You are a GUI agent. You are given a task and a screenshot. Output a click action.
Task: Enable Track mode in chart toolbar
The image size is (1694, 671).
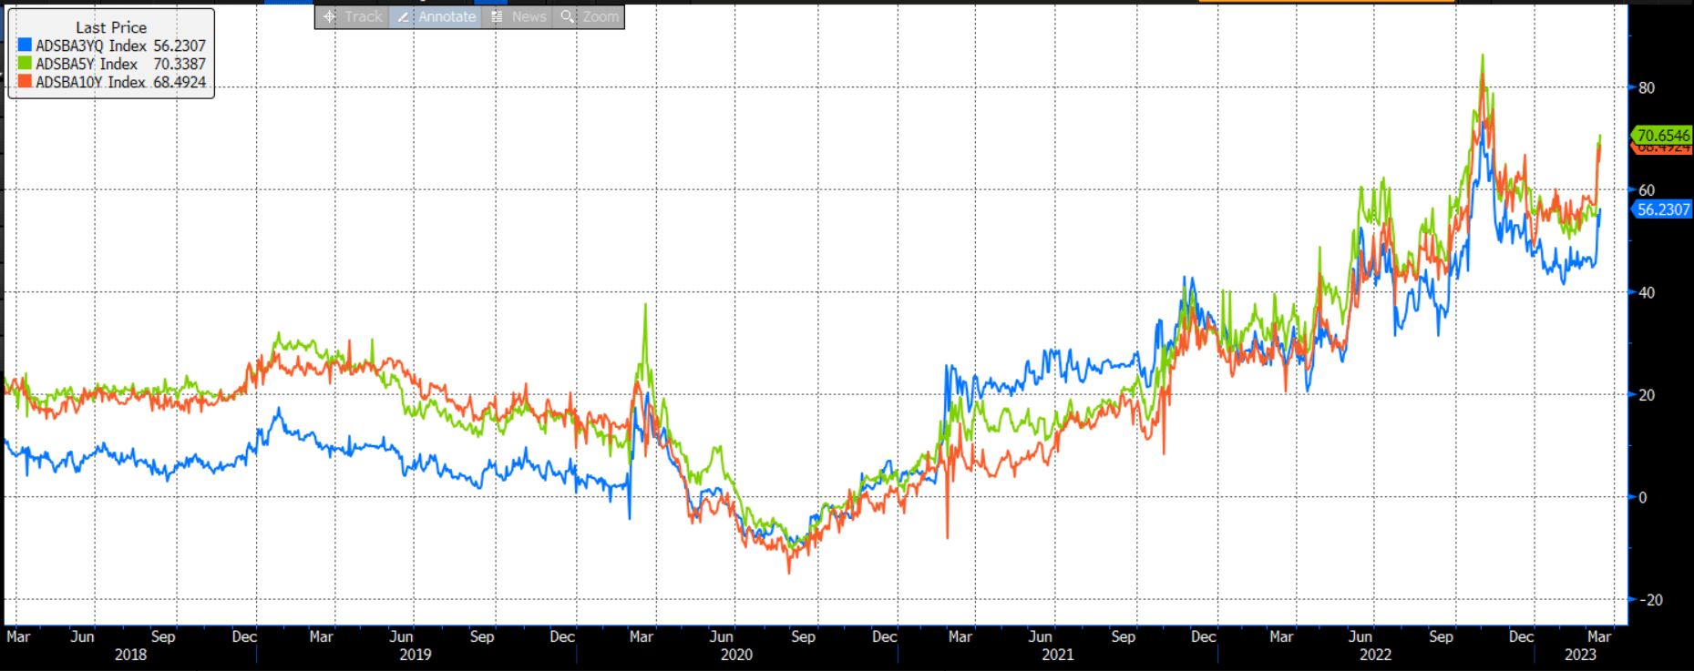363,16
